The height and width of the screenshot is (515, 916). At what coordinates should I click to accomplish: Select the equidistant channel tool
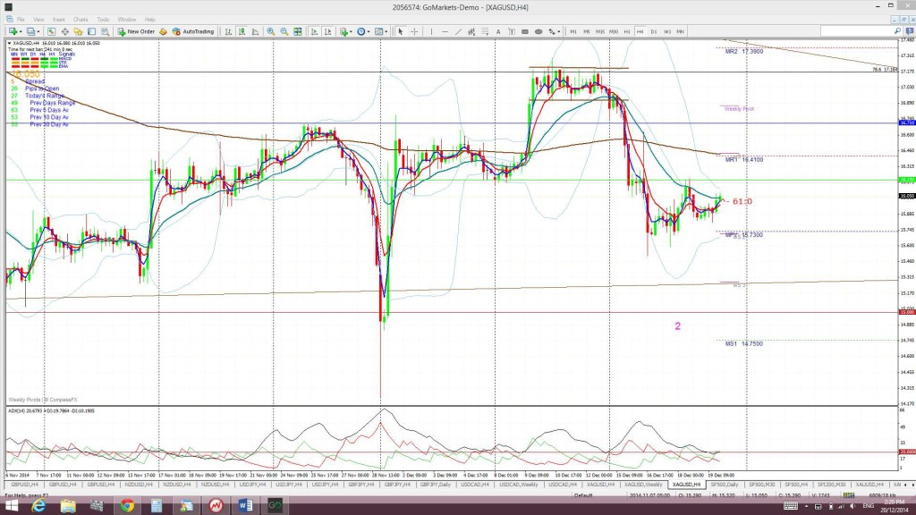[471, 31]
